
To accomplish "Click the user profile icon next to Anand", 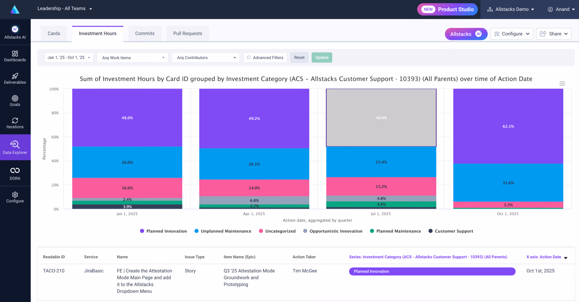I will pos(550,9).
